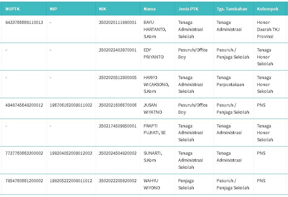Click the Tgs. Tambahan column header
288x197 pixels.
pyautogui.click(x=232, y=9)
